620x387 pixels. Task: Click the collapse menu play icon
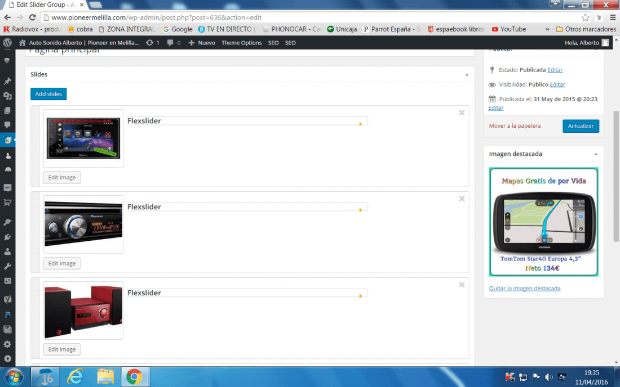point(7,359)
